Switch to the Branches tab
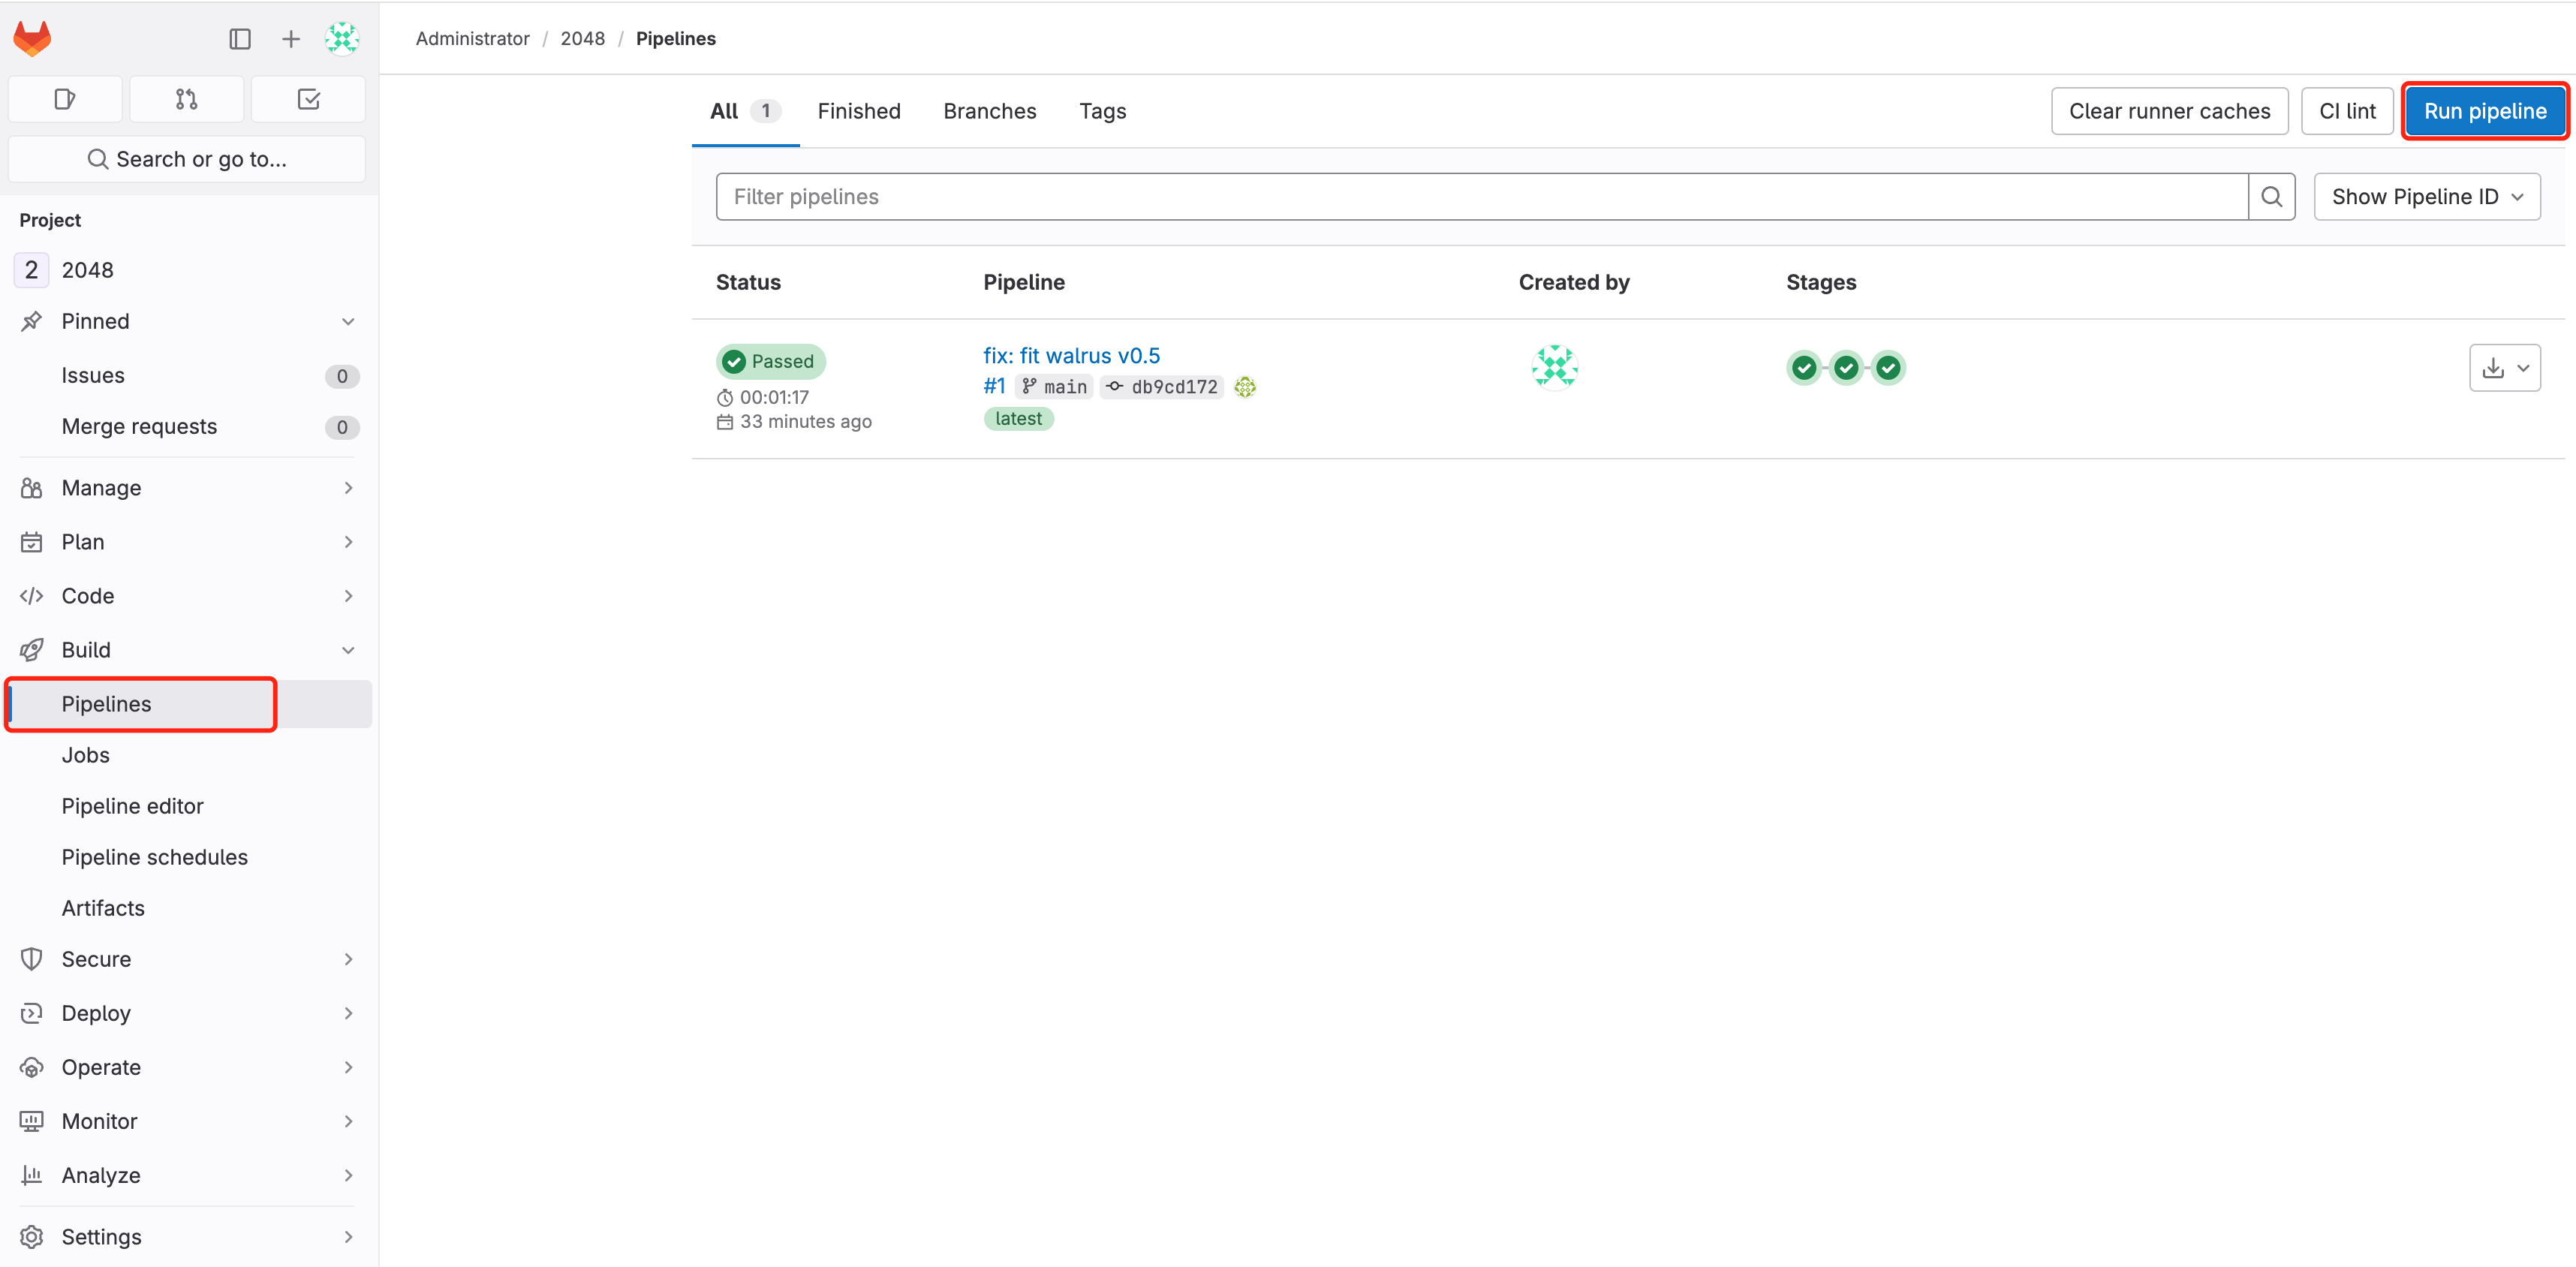The height and width of the screenshot is (1267, 2576). pyautogui.click(x=989, y=111)
